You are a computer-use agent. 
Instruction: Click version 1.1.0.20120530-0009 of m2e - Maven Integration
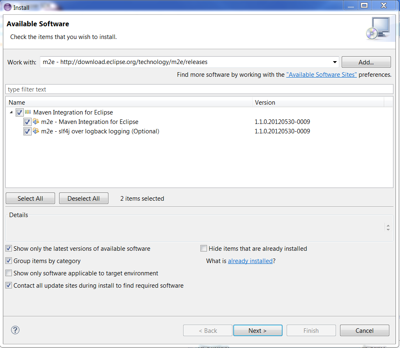point(282,122)
